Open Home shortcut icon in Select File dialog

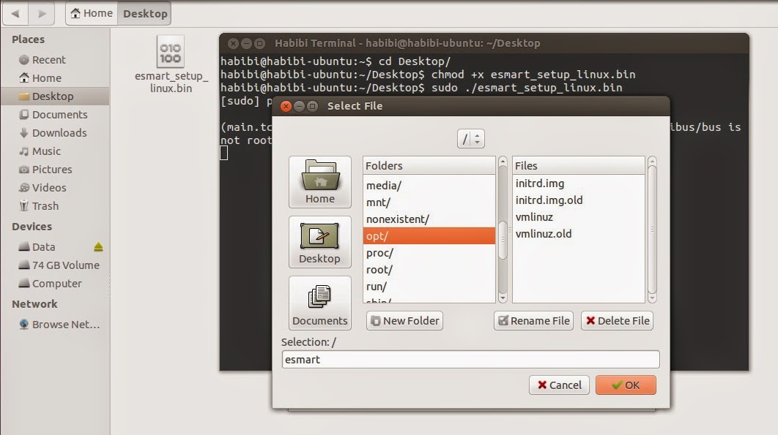click(x=320, y=182)
